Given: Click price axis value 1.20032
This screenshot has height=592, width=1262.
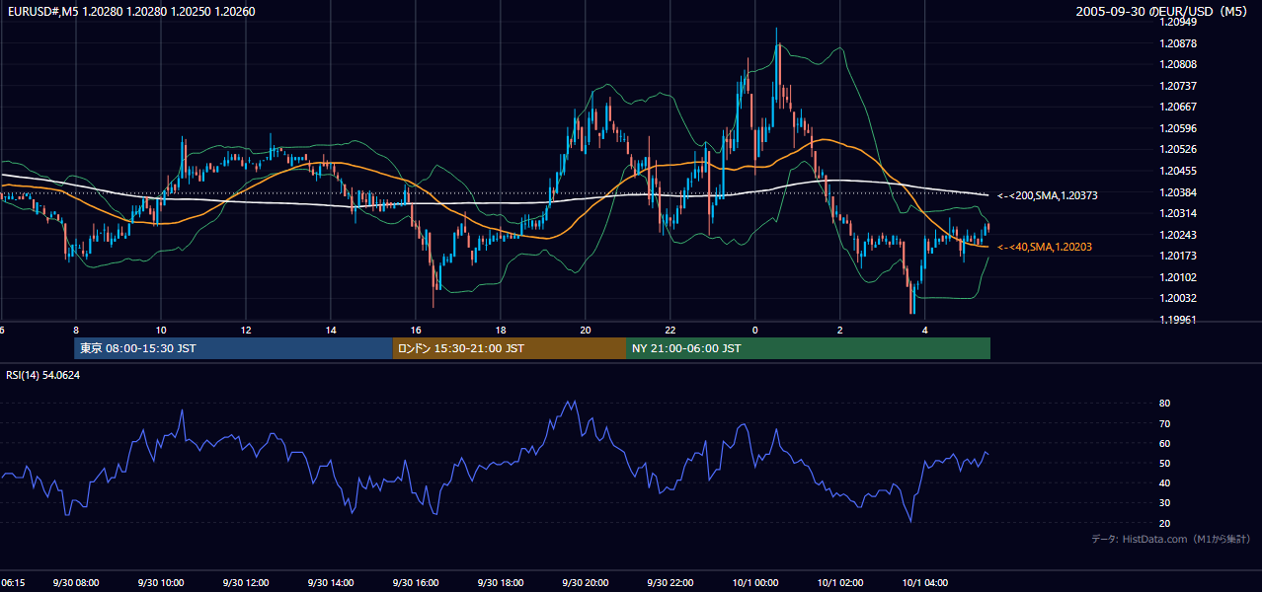Looking at the screenshot, I should [x=1179, y=299].
